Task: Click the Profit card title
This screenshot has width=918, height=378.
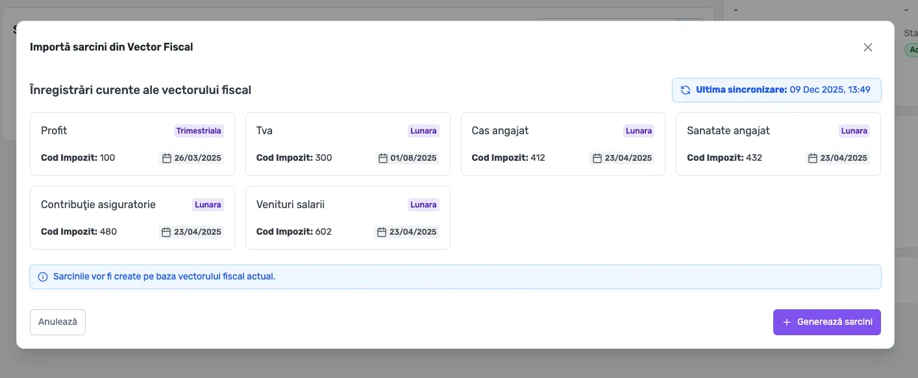Action: click(54, 131)
